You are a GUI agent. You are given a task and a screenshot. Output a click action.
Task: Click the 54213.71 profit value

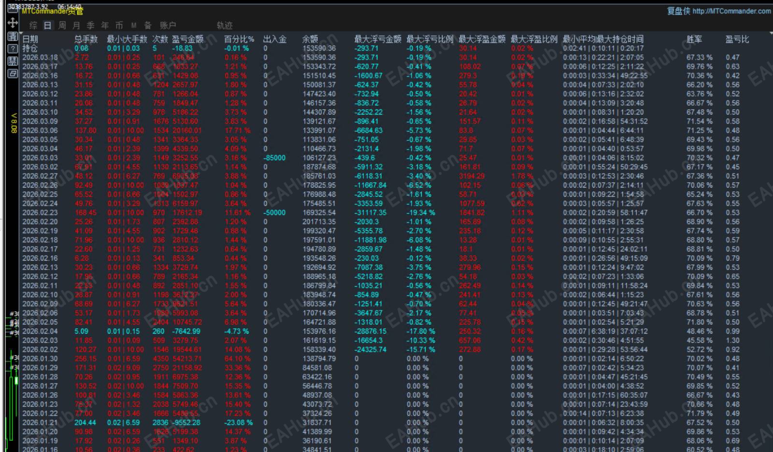[187, 359]
